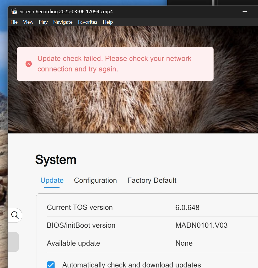Viewport: 258px width, 268px height.
Task: Click the Available update value None
Action: click(x=184, y=243)
